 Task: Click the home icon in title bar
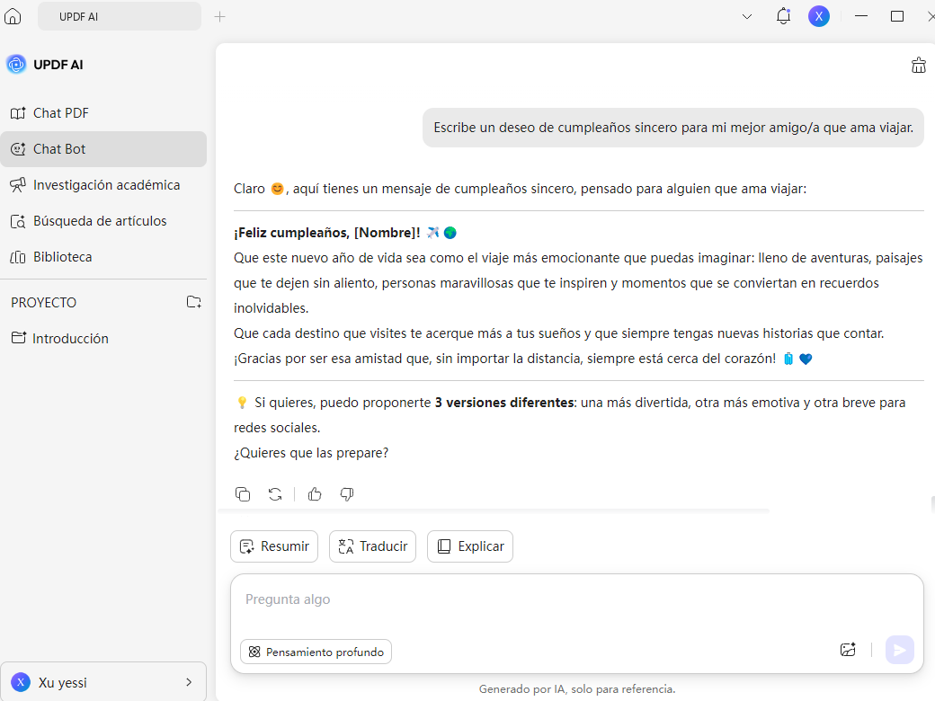point(13,16)
